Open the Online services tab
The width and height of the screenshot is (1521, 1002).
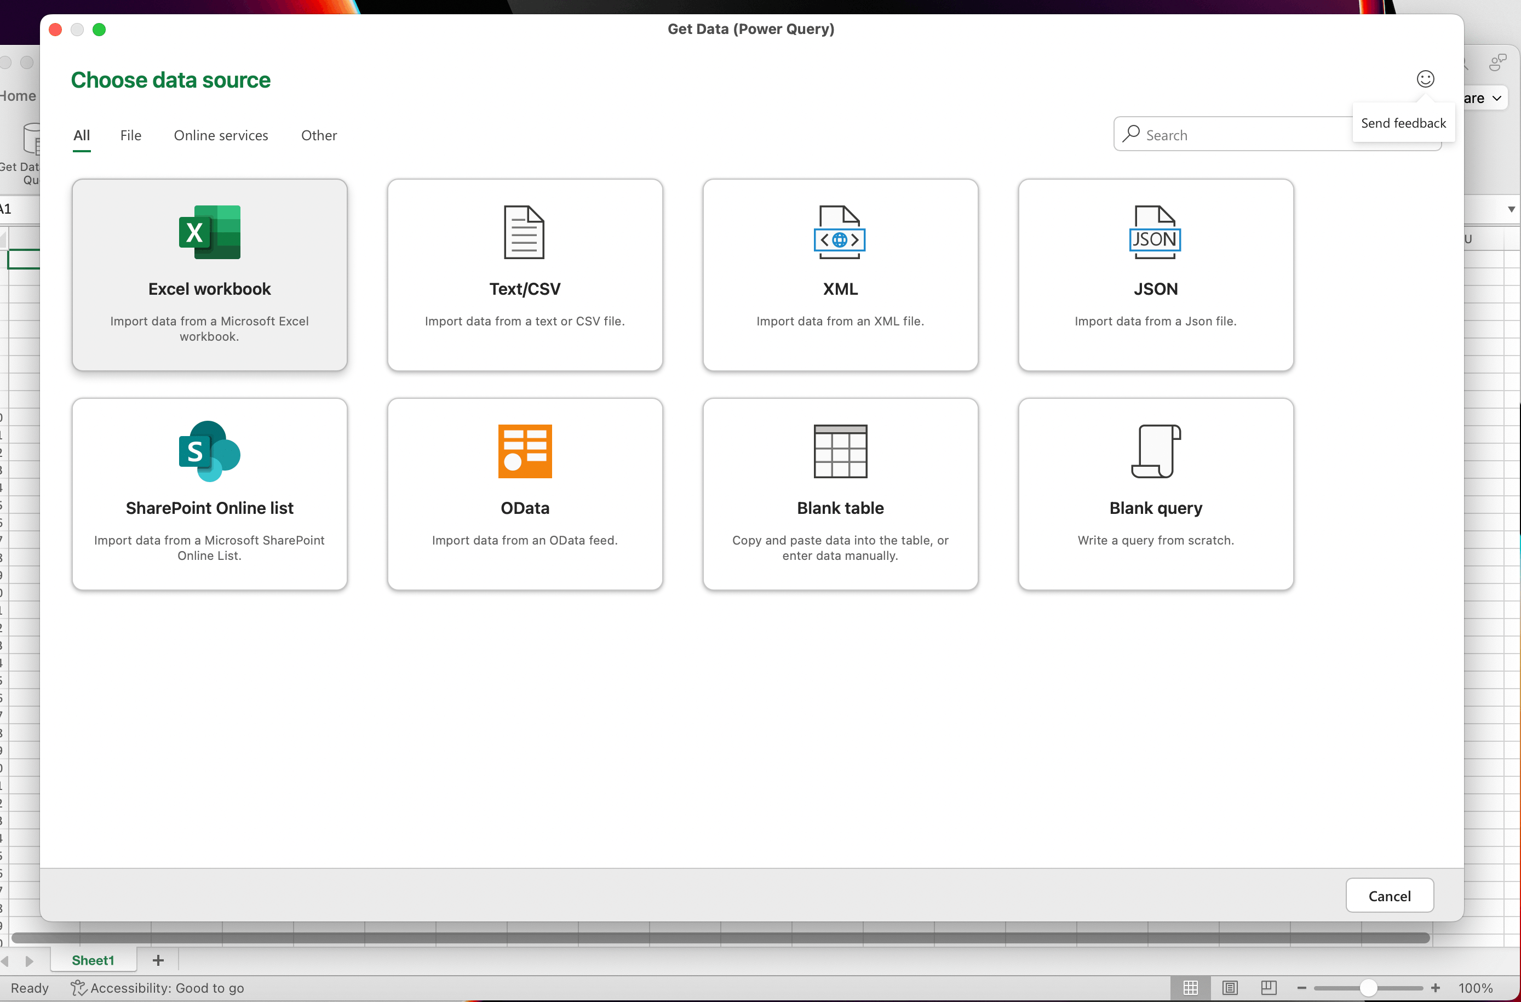pyautogui.click(x=221, y=135)
